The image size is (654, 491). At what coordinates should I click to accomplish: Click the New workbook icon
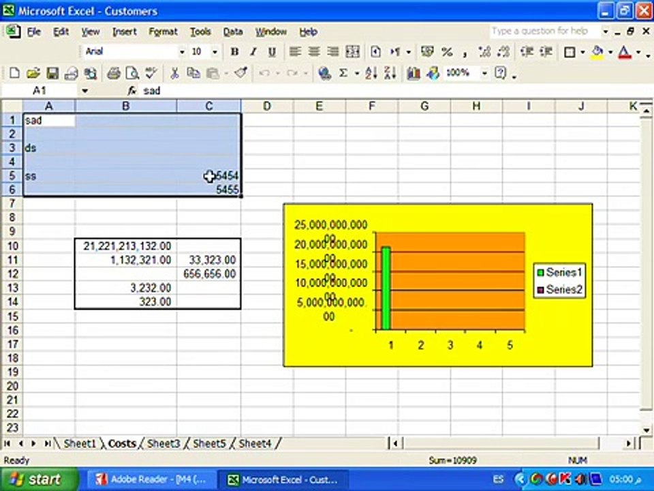coord(14,73)
